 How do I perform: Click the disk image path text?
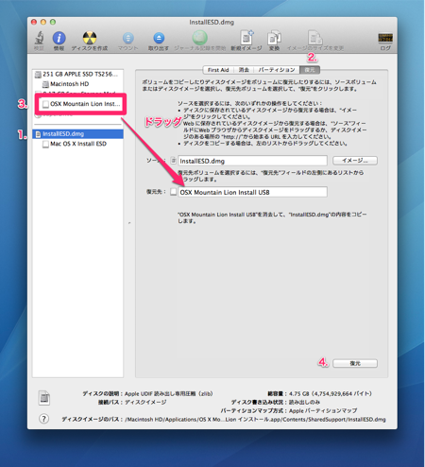coord(255,420)
